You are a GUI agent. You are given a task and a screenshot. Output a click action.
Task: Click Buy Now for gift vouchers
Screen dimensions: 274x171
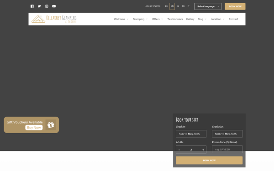(x=34, y=128)
